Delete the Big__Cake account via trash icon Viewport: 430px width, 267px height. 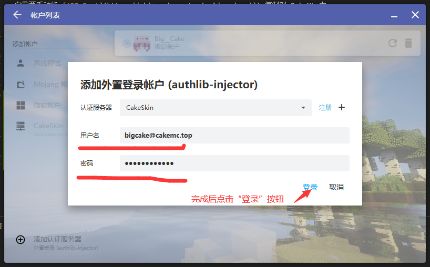(x=408, y=44)
